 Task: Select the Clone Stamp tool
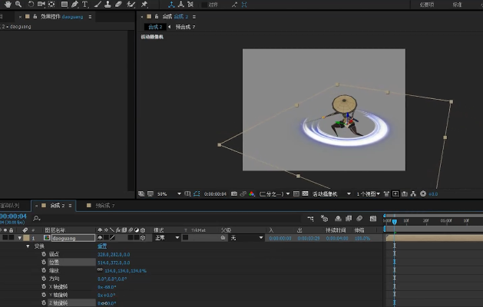click(x=108, y=5)
